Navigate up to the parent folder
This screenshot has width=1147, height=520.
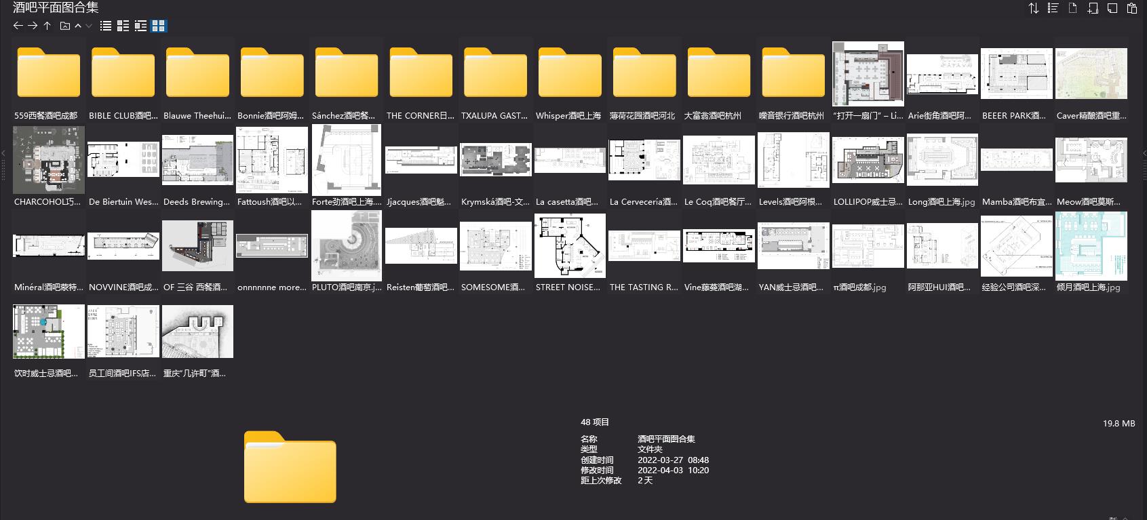tap(47, 26)
